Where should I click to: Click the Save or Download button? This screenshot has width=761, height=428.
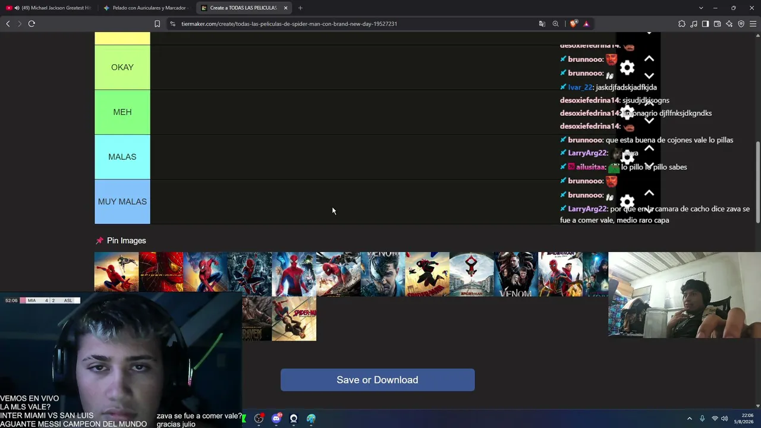[378, 380]
